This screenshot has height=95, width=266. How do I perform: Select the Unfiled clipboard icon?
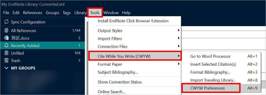(x=6, y=53)
